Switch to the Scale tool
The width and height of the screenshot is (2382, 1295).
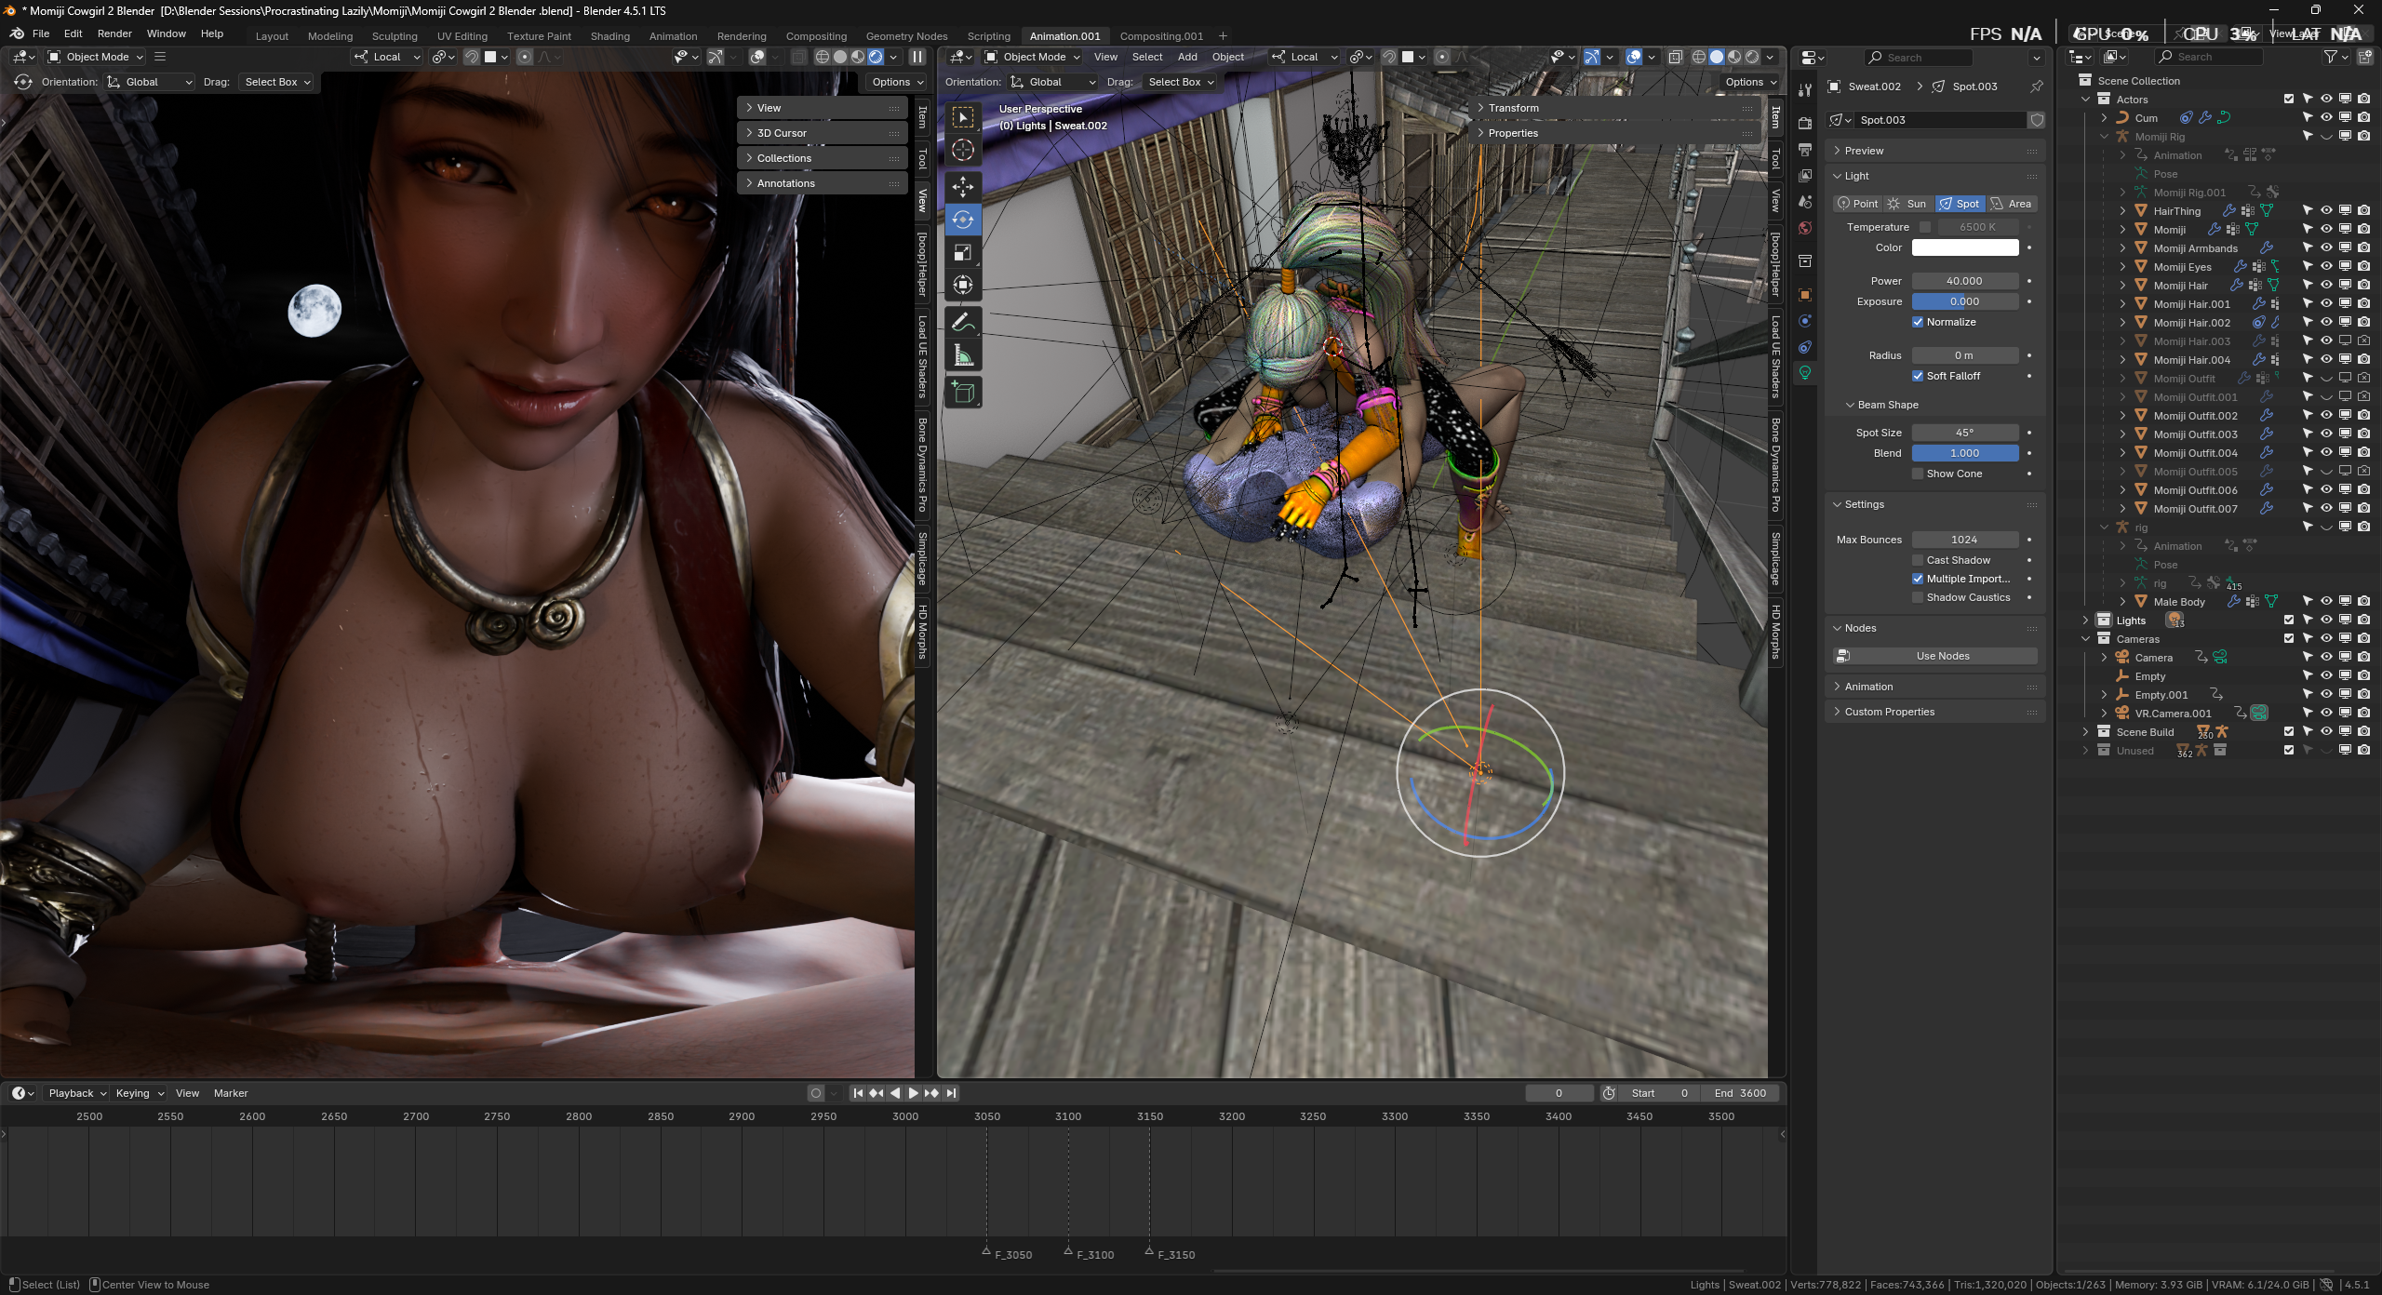[x=963, y=253]
